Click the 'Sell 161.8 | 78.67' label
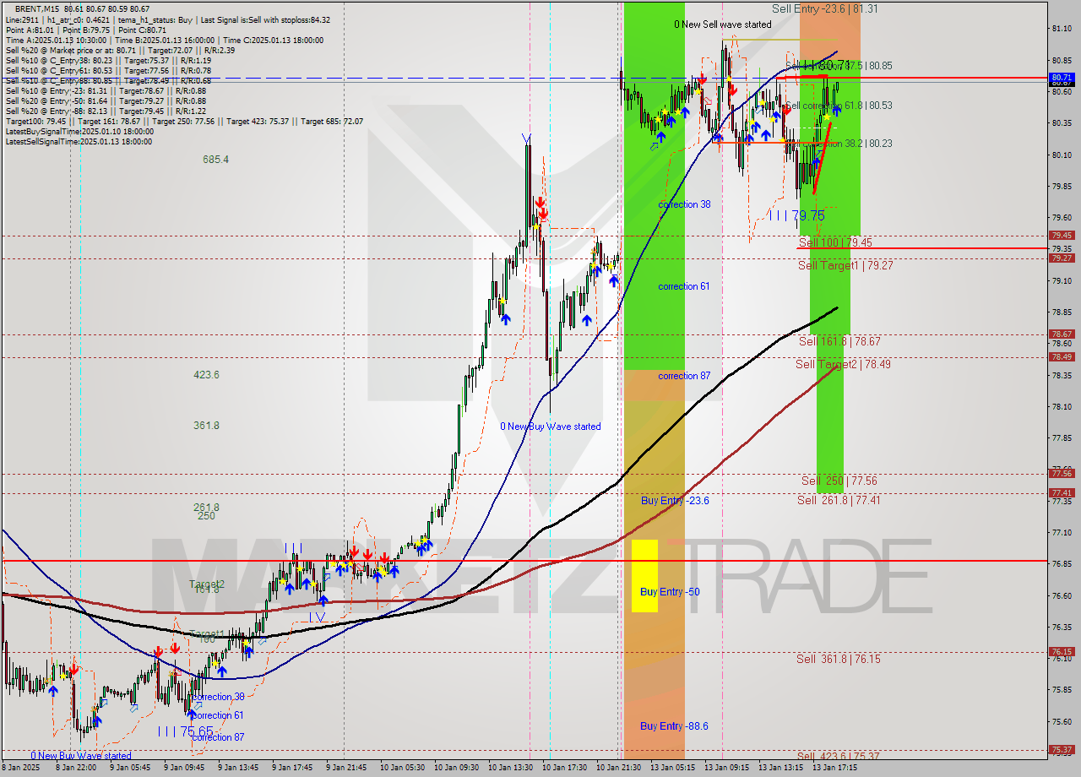1081x777 pixels. (839, 341)
